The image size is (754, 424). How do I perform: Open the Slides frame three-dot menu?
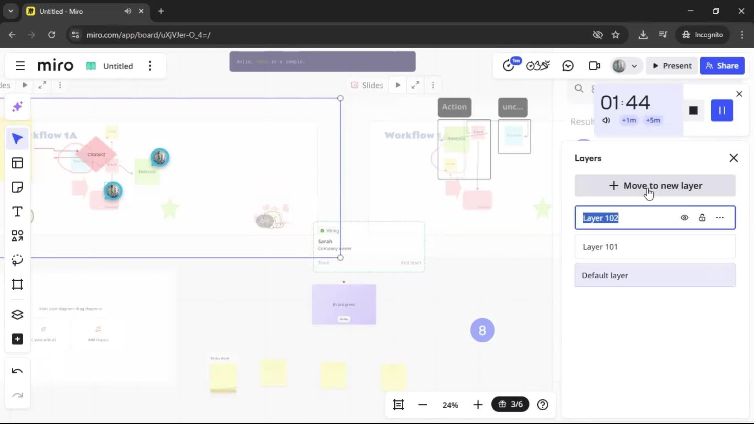[433, 85]
